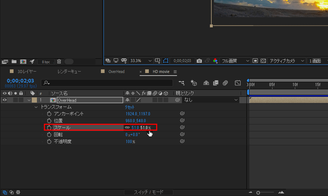This screenshot has width=328, height=196.
Task: Click the リセット transform reset link
Action: pyautogui.click(x=130, y=107)
